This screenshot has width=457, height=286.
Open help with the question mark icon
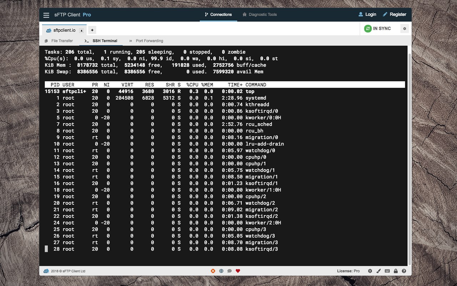click(404, 271)
